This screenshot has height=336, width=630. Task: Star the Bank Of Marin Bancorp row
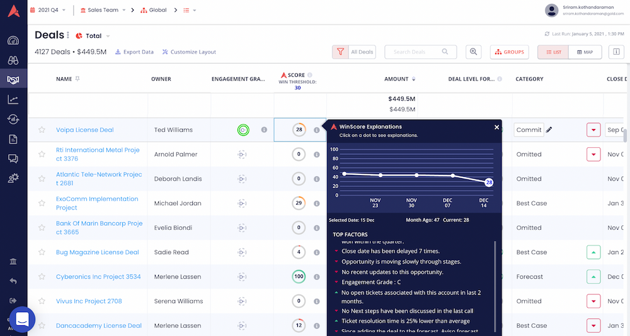coord(42,228)
